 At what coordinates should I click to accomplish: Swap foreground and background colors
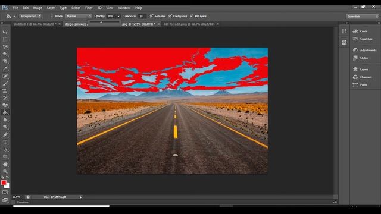(x=8, y=177)
